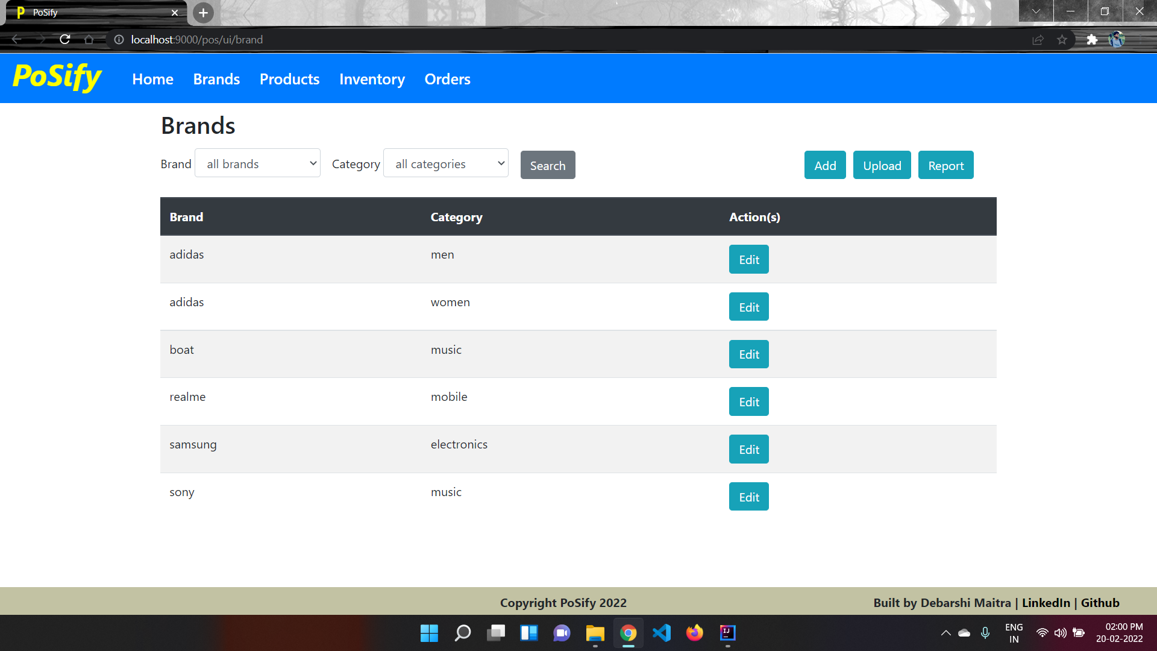Open the Github link in the footer
Image resolution: width=1157 pixels, height=651 pixels.
[1100, 602]
